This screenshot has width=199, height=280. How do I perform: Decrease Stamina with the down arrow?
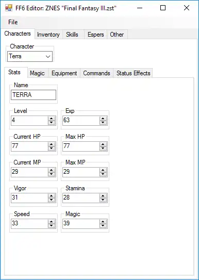[103, 200]
